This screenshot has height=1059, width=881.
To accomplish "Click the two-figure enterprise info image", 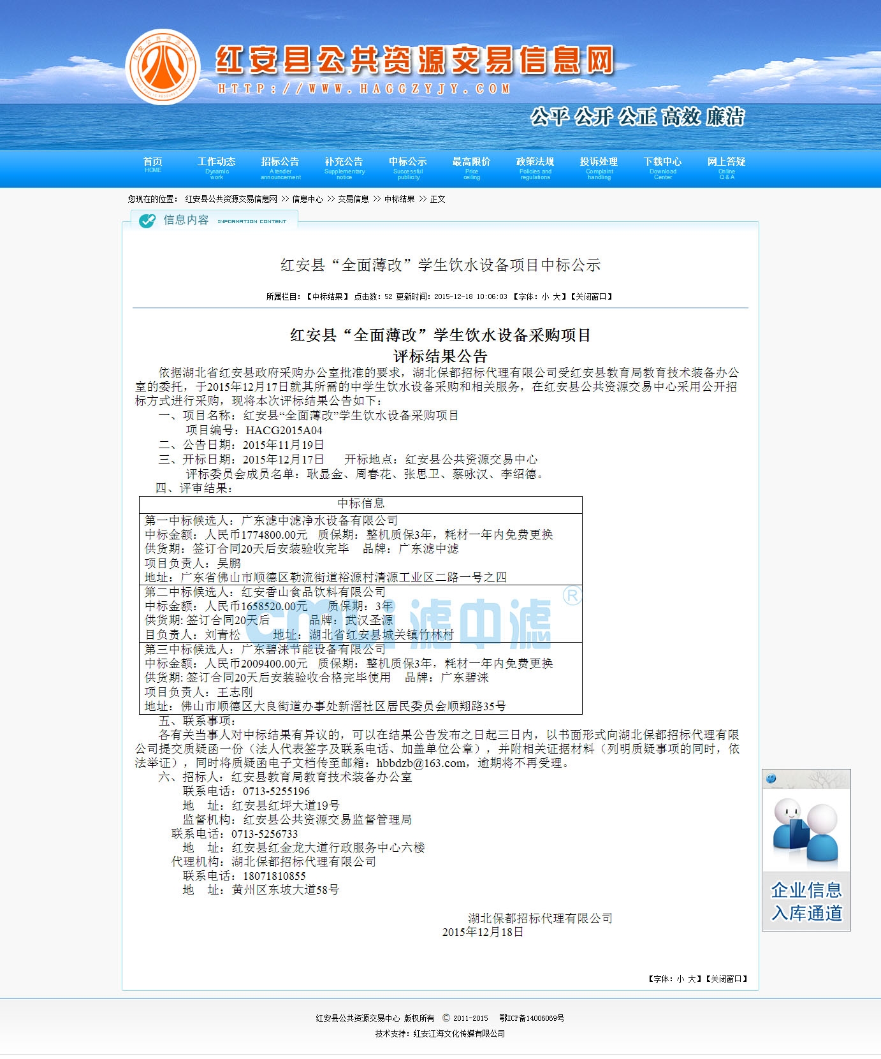I will tap(806, 829).
